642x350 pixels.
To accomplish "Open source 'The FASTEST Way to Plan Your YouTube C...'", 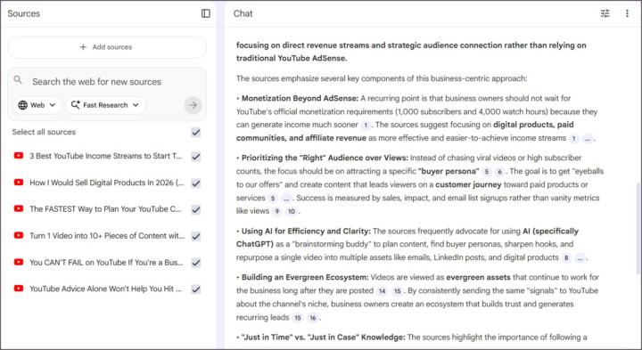I will (x=105, y=209).
